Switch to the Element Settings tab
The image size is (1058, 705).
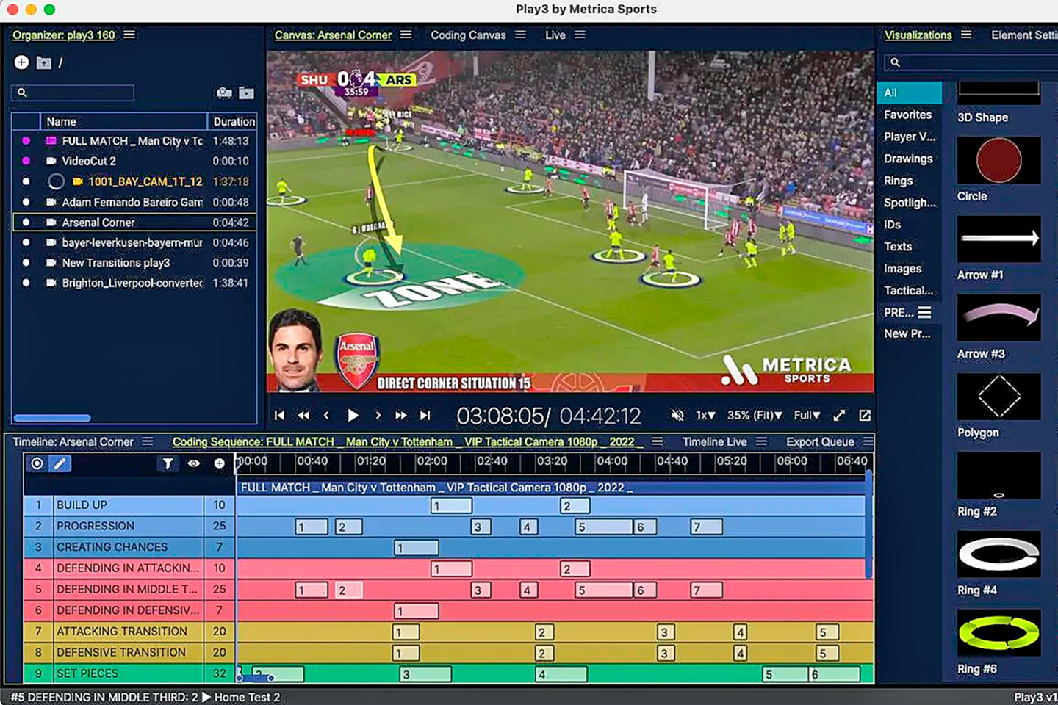point(1024,35)
